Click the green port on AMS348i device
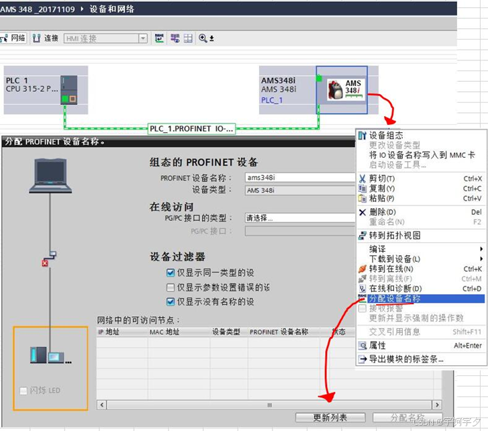The image size is (488, 431). click(x=319, y=78)
